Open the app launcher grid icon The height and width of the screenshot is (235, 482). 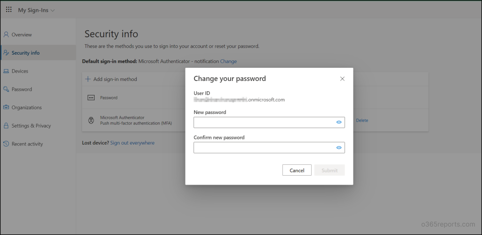tap(9, 9)
